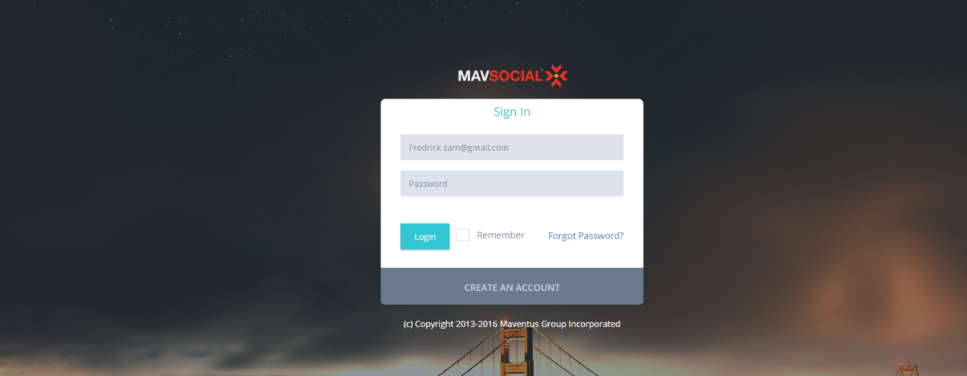Click the CREATE AN ACCOUNT bar

tap(511, 287)
